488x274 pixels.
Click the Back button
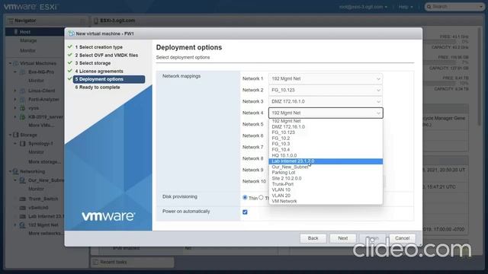(x=313, y=238)
